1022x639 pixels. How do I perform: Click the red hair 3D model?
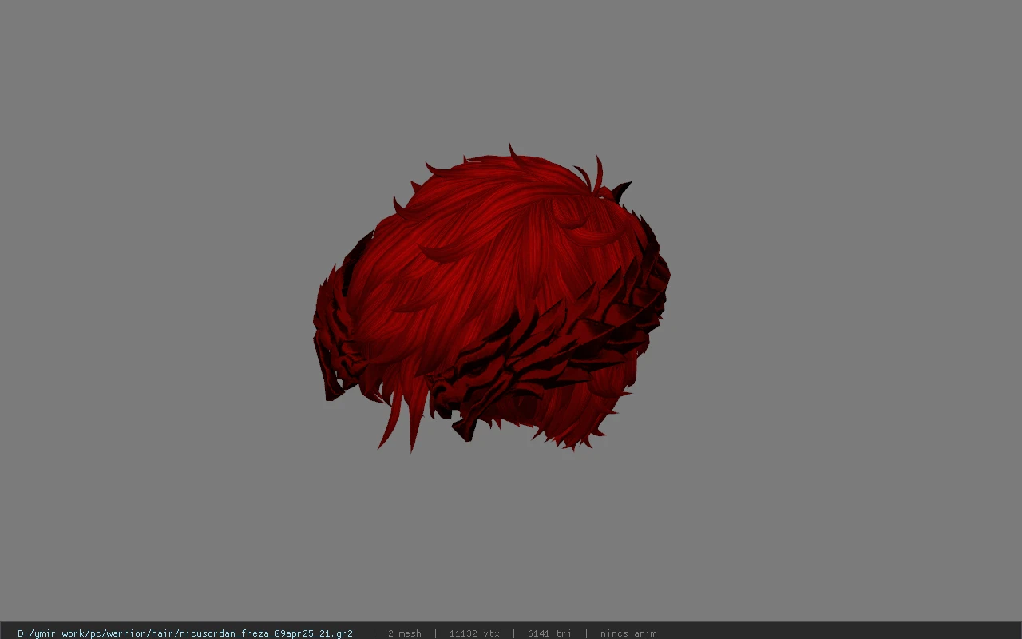coord(491,300)
